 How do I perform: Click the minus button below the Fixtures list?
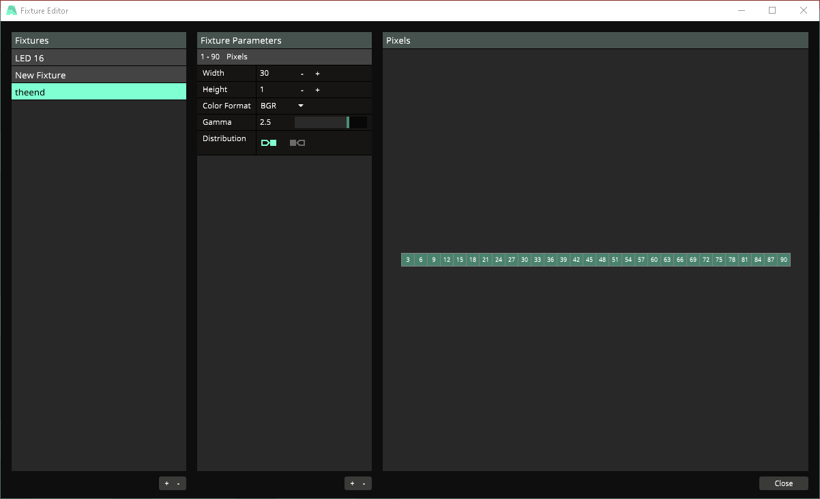pyautogui.click(x=179, y=483)
